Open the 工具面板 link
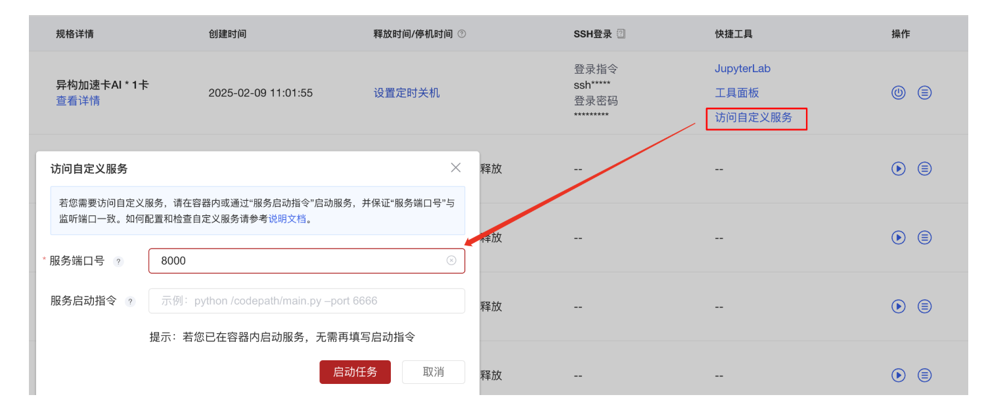The height and width of the screenshot is (399, 986). tap(736, 93)
